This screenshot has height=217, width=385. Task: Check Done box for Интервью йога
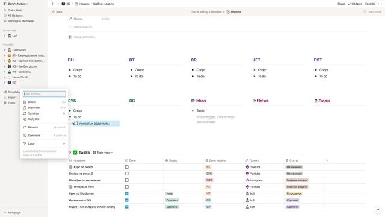127,187
